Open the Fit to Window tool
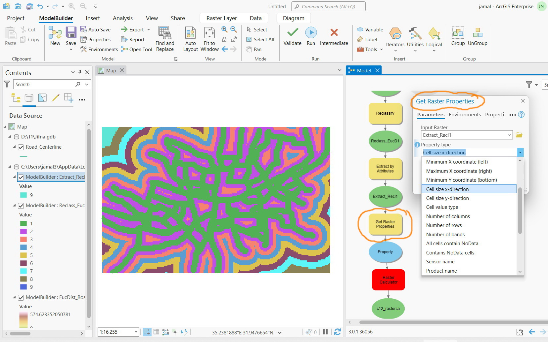 click(209, 36)
